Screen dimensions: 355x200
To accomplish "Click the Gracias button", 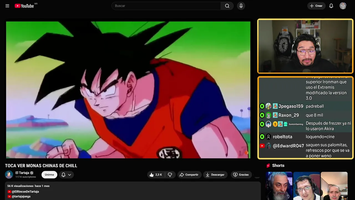I will [241, 175].
